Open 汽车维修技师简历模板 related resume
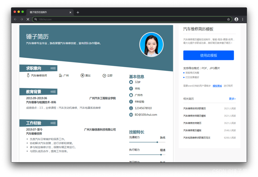258x177 pixels. point(194,116)
